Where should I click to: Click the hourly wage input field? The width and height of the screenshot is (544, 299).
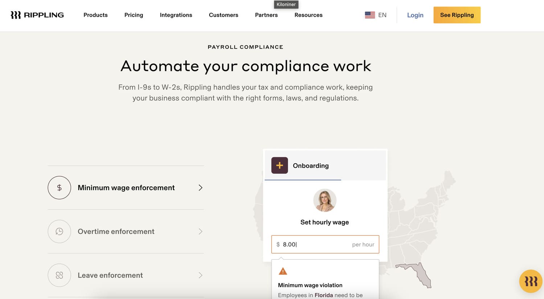325,244
